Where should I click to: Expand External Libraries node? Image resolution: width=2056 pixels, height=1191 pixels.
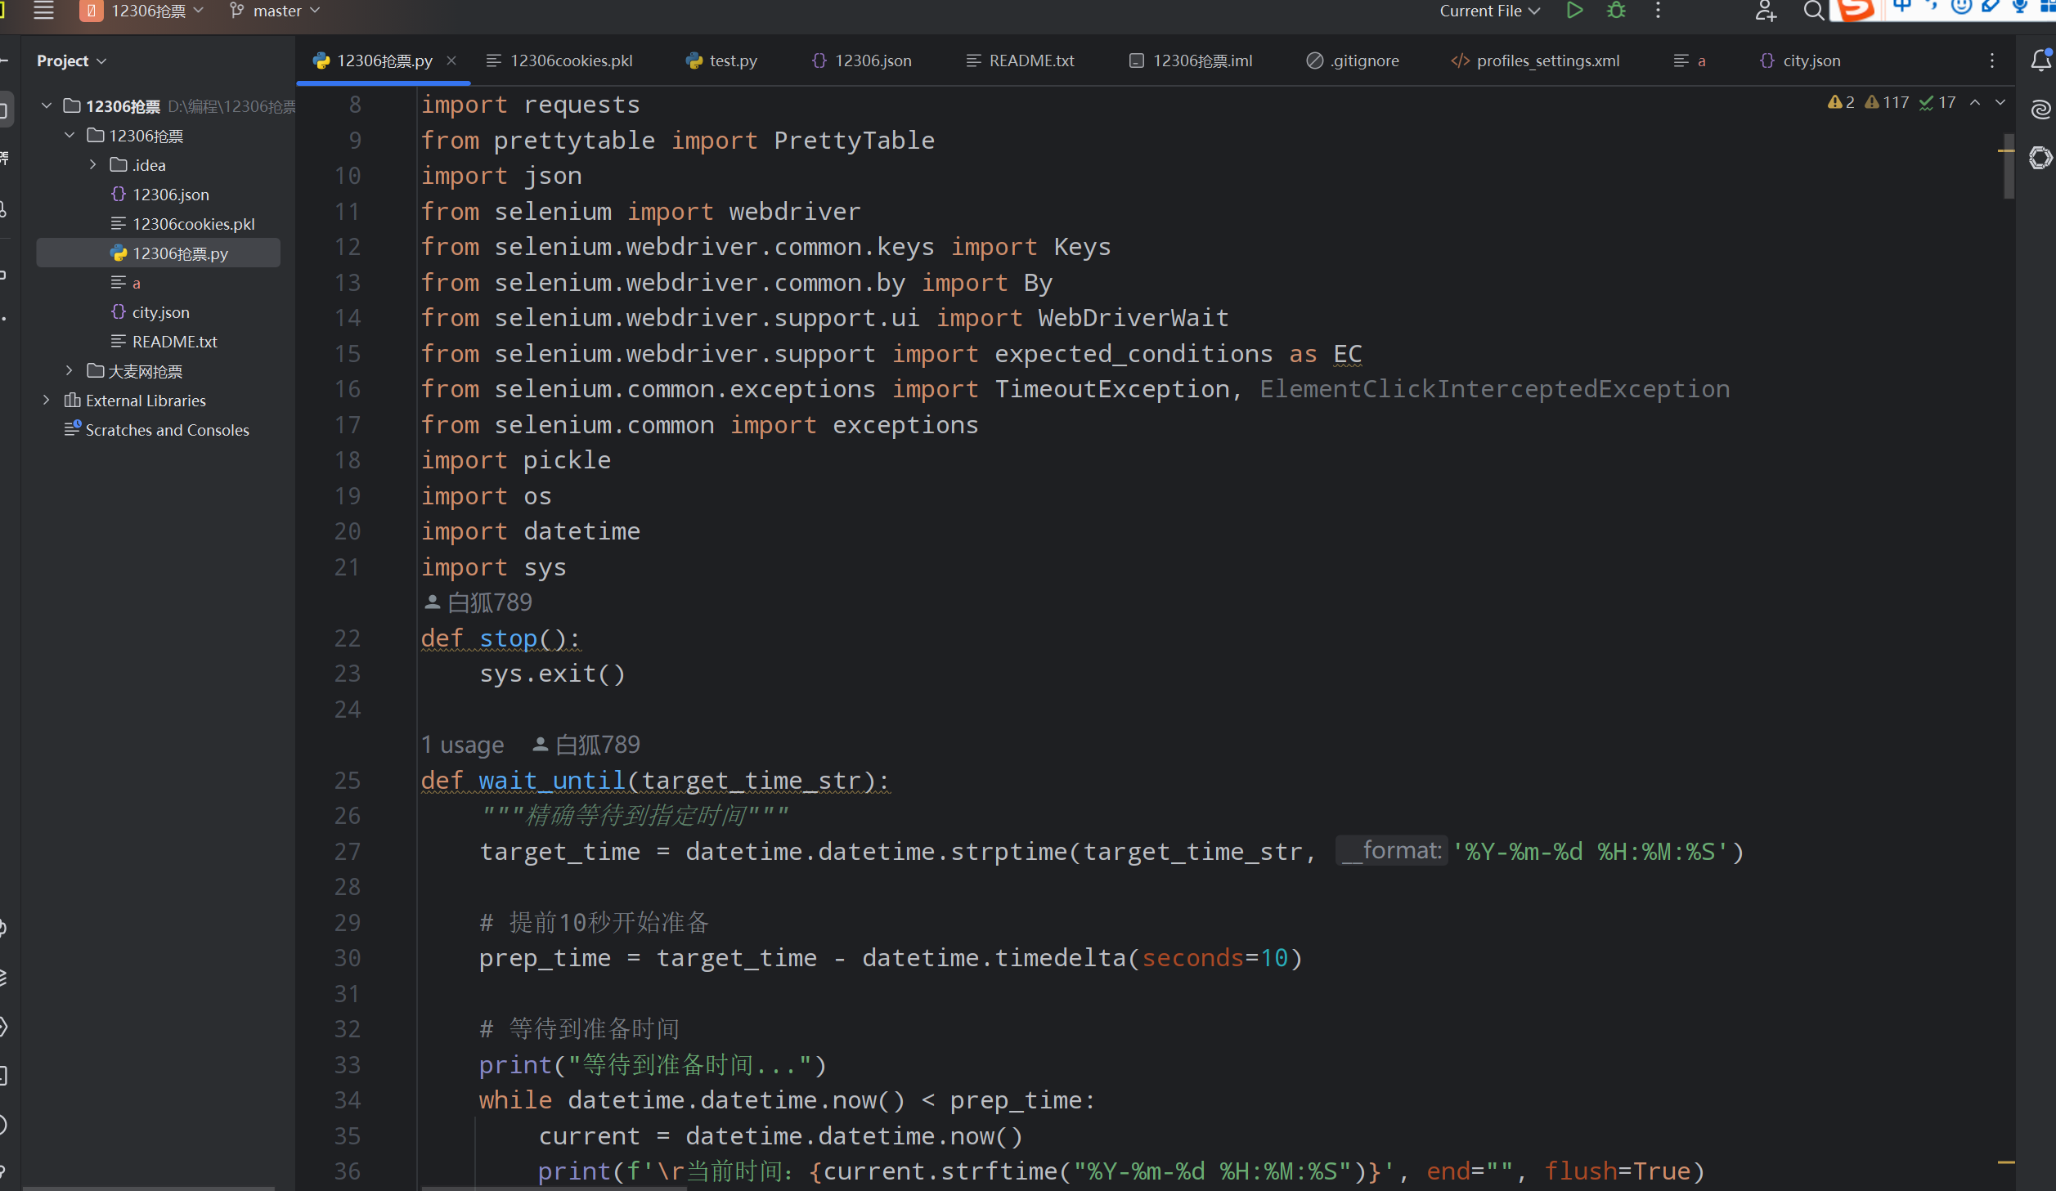click(x=47, y=400)
